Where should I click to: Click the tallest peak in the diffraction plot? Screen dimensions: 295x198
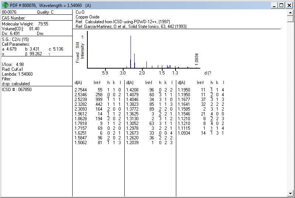[x=131, y=52]
